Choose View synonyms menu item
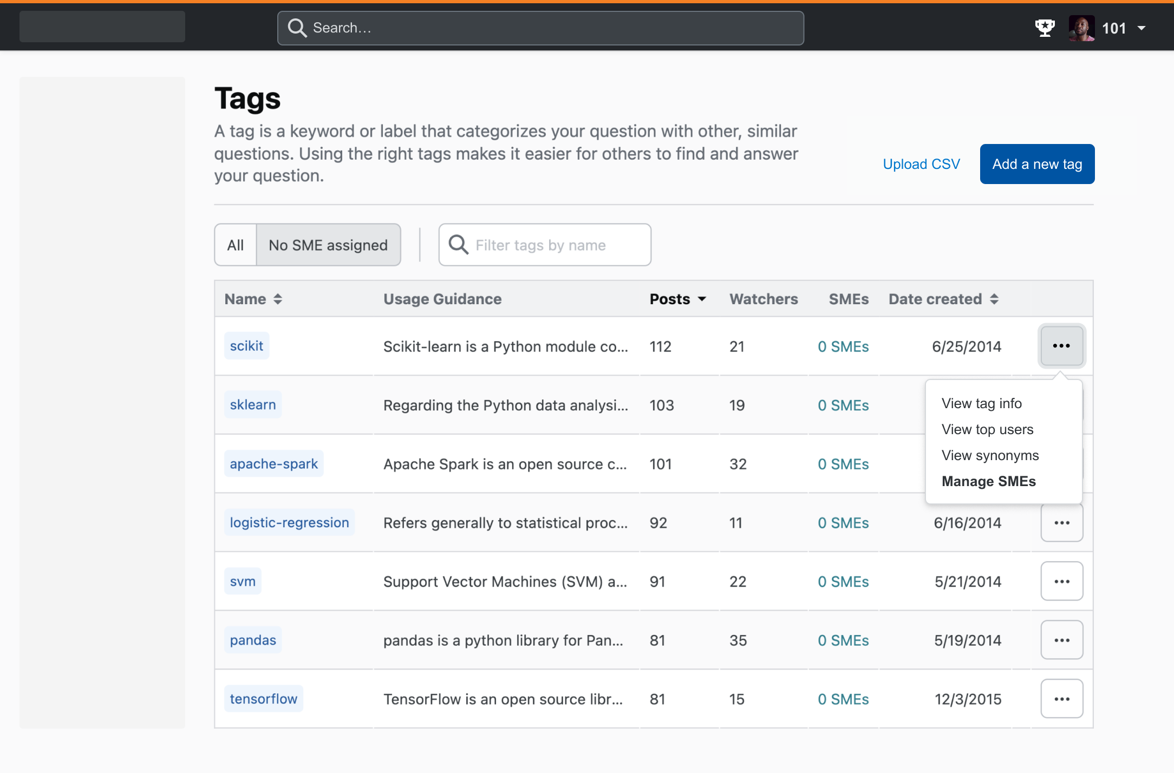The height and width of the screenshot is (773, 1174). coord(990,455)
